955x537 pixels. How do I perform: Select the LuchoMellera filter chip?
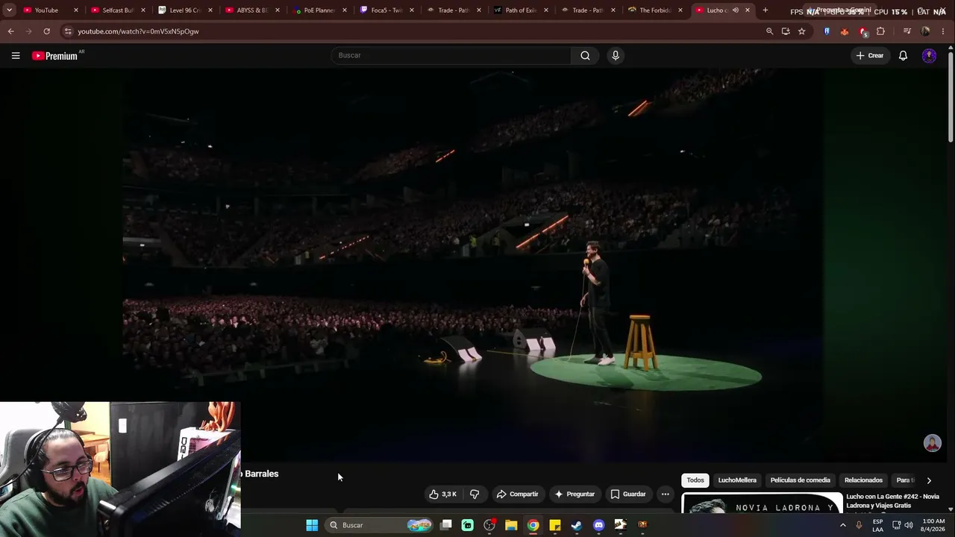point(737,480)
